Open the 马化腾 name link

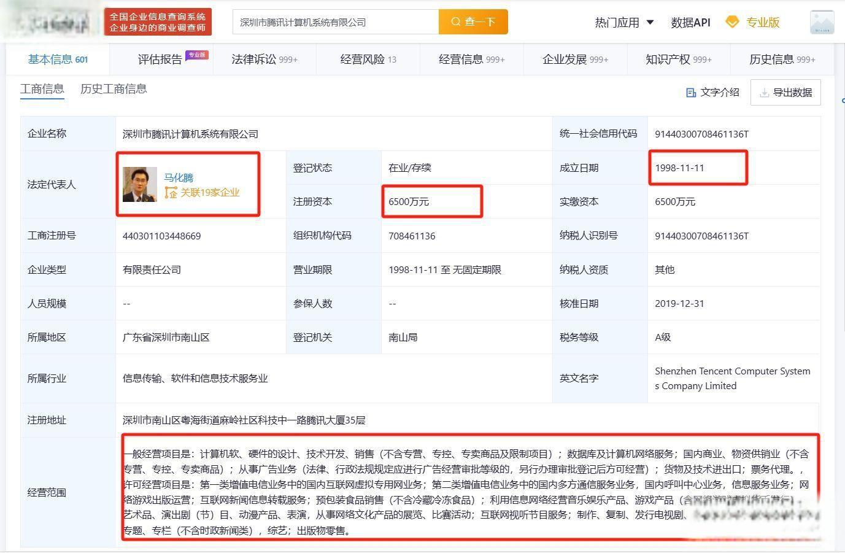coord(179,177)
